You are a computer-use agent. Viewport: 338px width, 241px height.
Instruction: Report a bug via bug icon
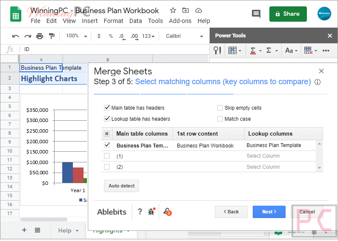152,212
